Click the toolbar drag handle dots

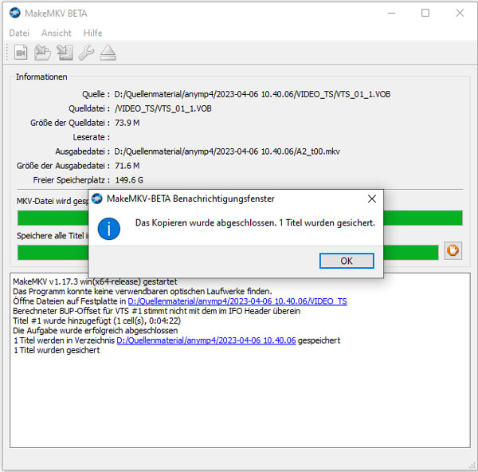(x=6, y=53)
